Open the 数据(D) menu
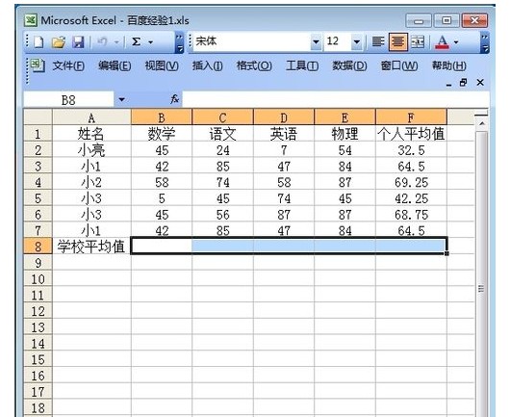The image size is (510, 417). click(349, 66)
